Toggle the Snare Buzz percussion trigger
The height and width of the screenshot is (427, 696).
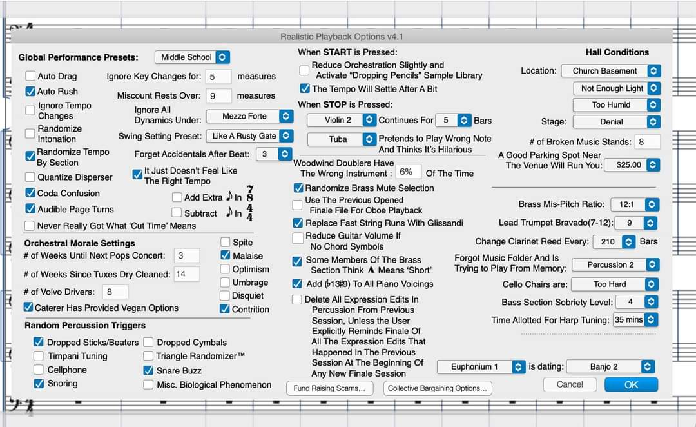click(x=148, y=370)
